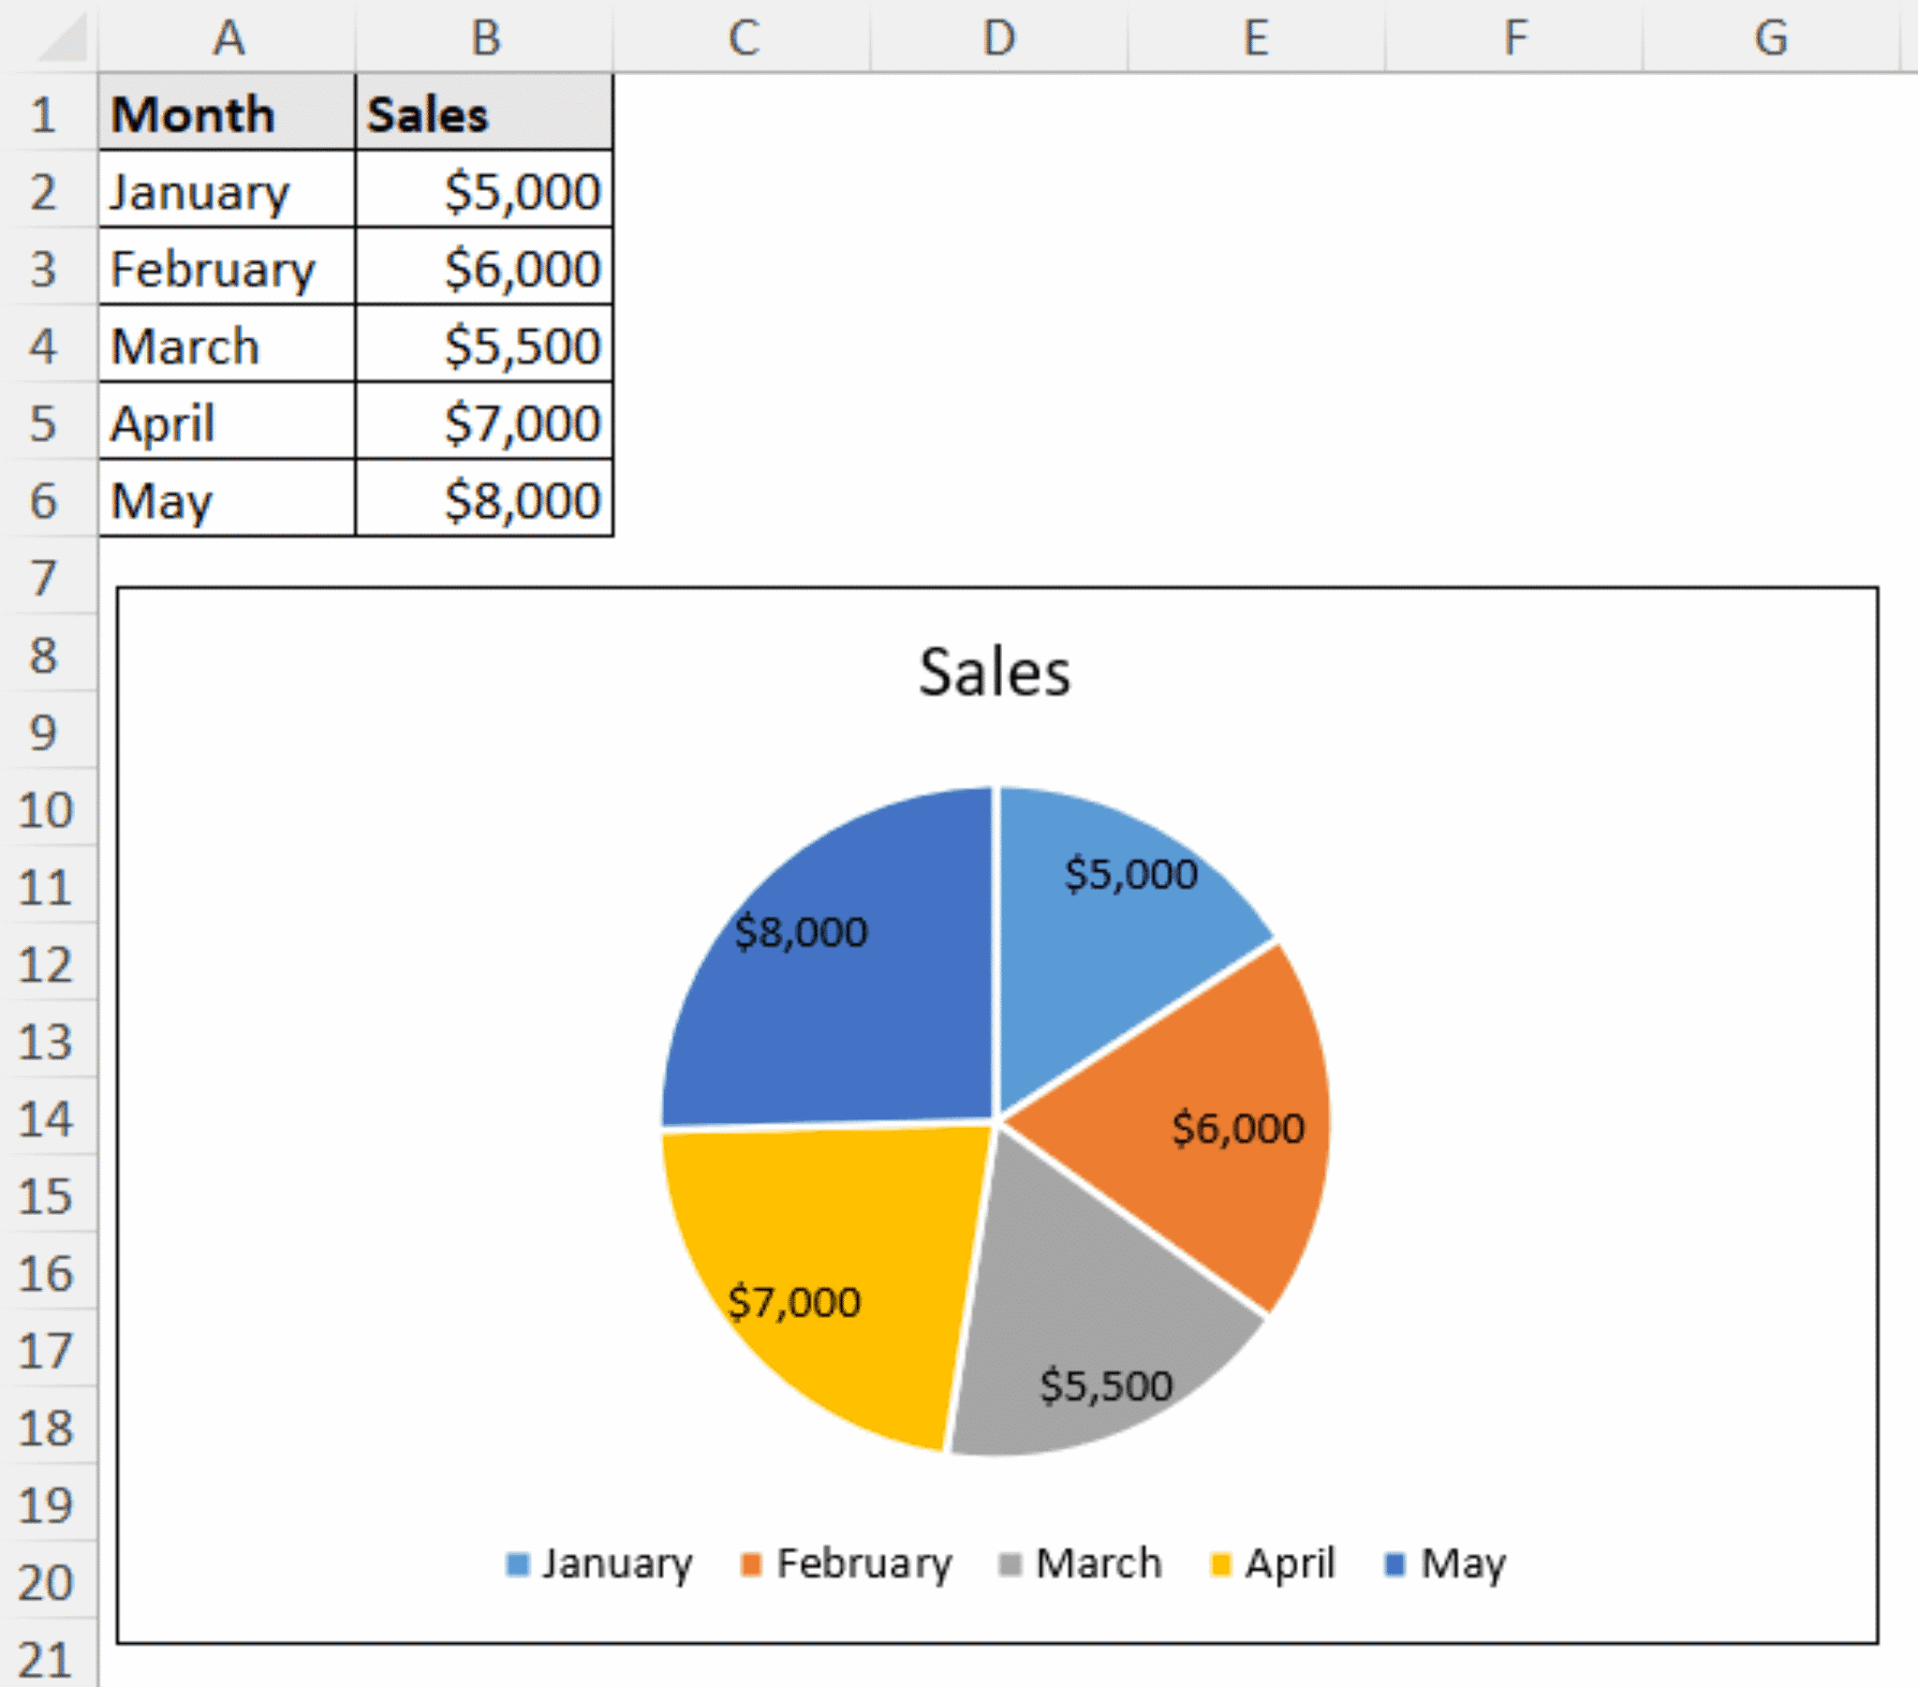Select row 3 header
Viewport: 1918px width, 1687px height.
tap(45, 269)
